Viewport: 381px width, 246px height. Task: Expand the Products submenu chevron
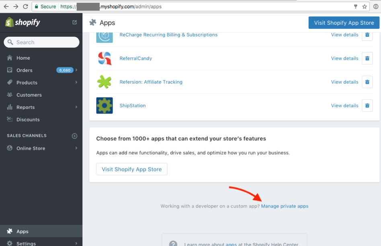click(76, 82)
